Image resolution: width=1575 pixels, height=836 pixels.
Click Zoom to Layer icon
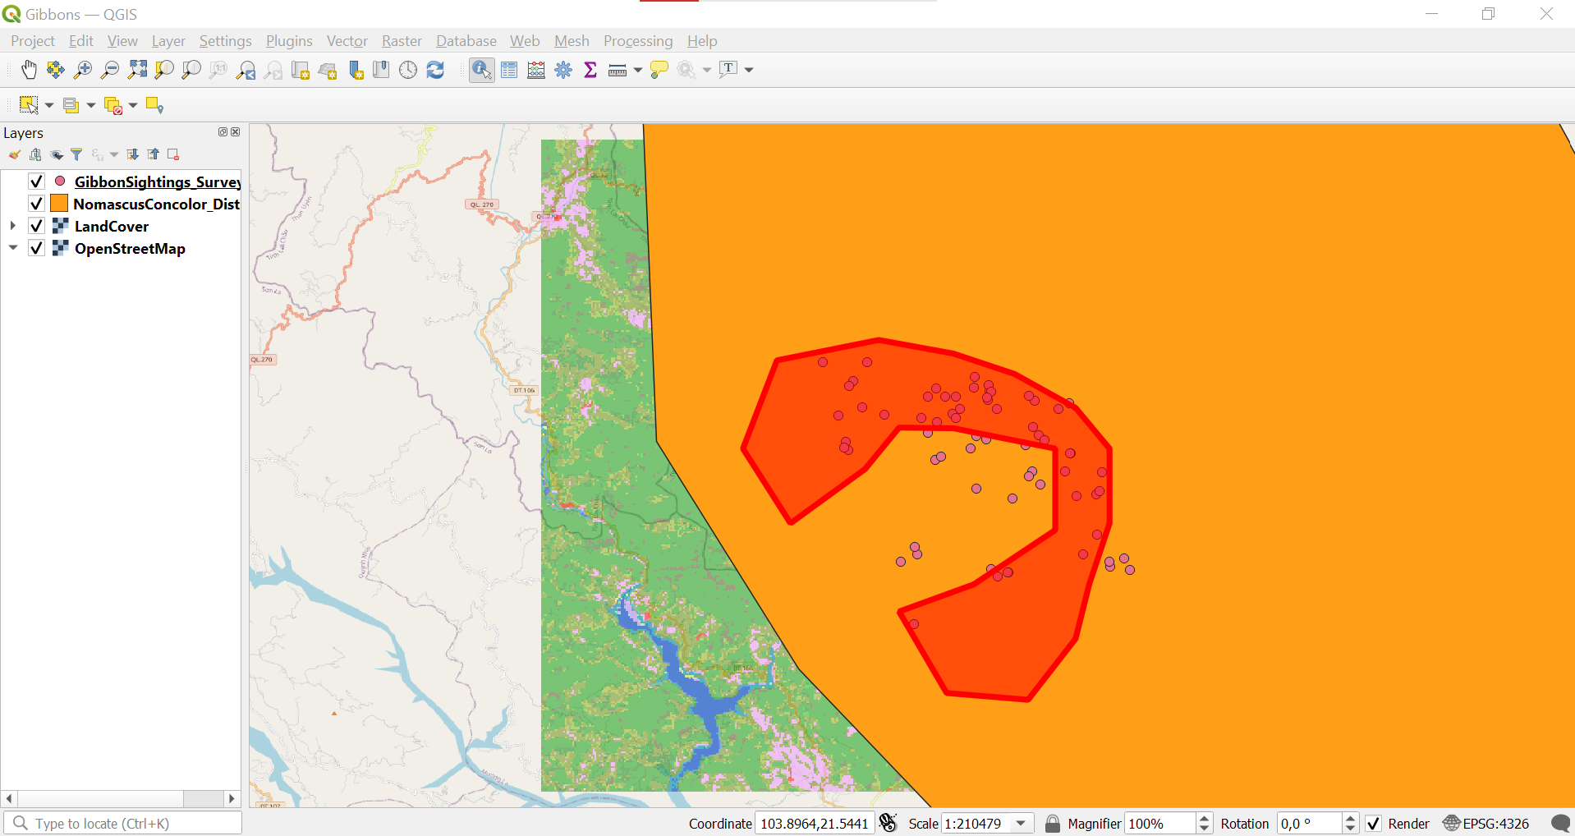191,70
